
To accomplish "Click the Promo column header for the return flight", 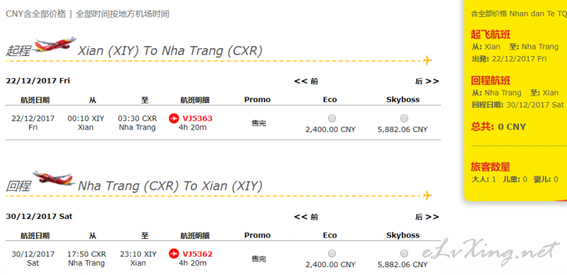I will [257, 235].
